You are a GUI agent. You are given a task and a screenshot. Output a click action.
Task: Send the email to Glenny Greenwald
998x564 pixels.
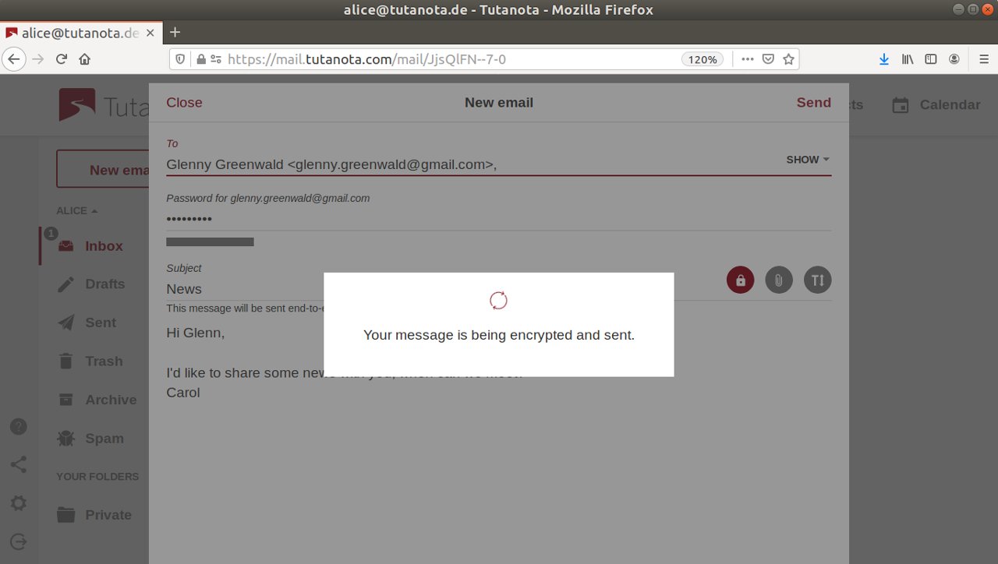coord(813,102)
